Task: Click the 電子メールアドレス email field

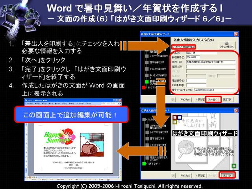Action: coord(215,90)
